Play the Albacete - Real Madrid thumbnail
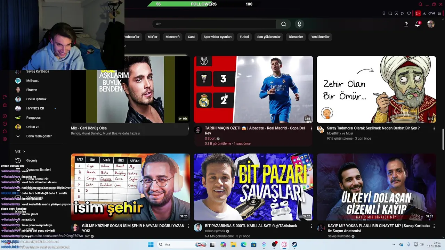The width and height of the screenshot is (445, 250). (253, 89)
